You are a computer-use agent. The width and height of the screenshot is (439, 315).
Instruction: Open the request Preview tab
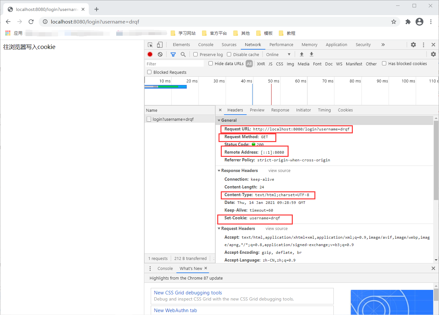point(257,110)
